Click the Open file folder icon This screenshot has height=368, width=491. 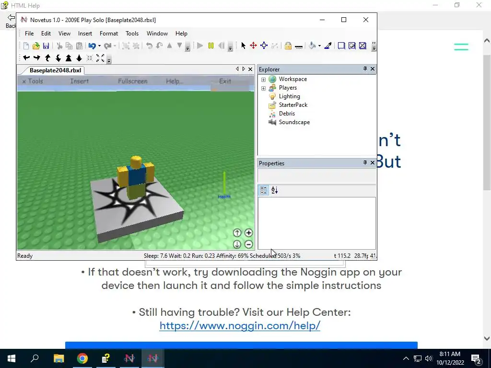[36, 46]
